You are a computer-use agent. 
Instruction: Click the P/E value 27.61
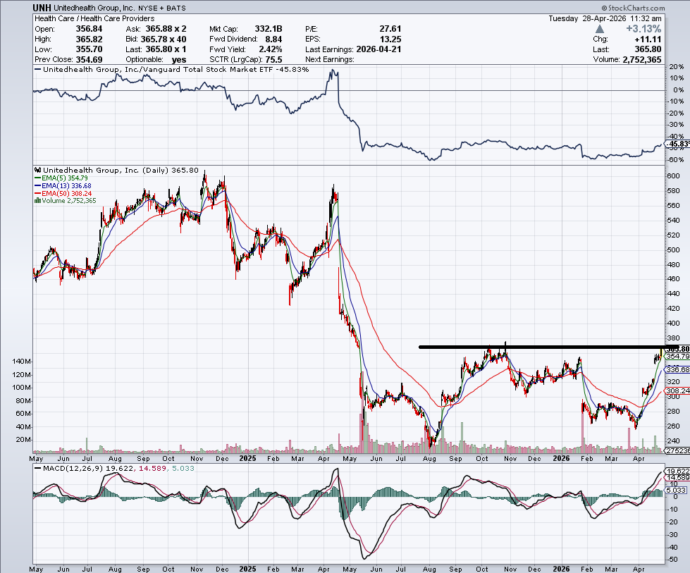(x=390, y=29)
